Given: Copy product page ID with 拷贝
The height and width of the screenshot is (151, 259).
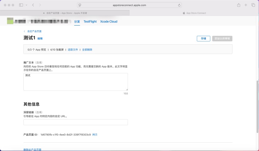Looking at the screenshot, I should click(95, 135).
